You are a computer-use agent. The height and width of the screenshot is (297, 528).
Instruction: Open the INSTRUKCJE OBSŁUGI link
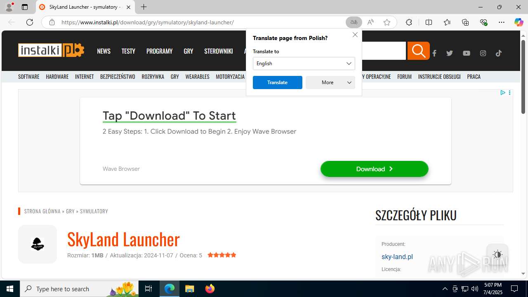[x=439, y=77]
